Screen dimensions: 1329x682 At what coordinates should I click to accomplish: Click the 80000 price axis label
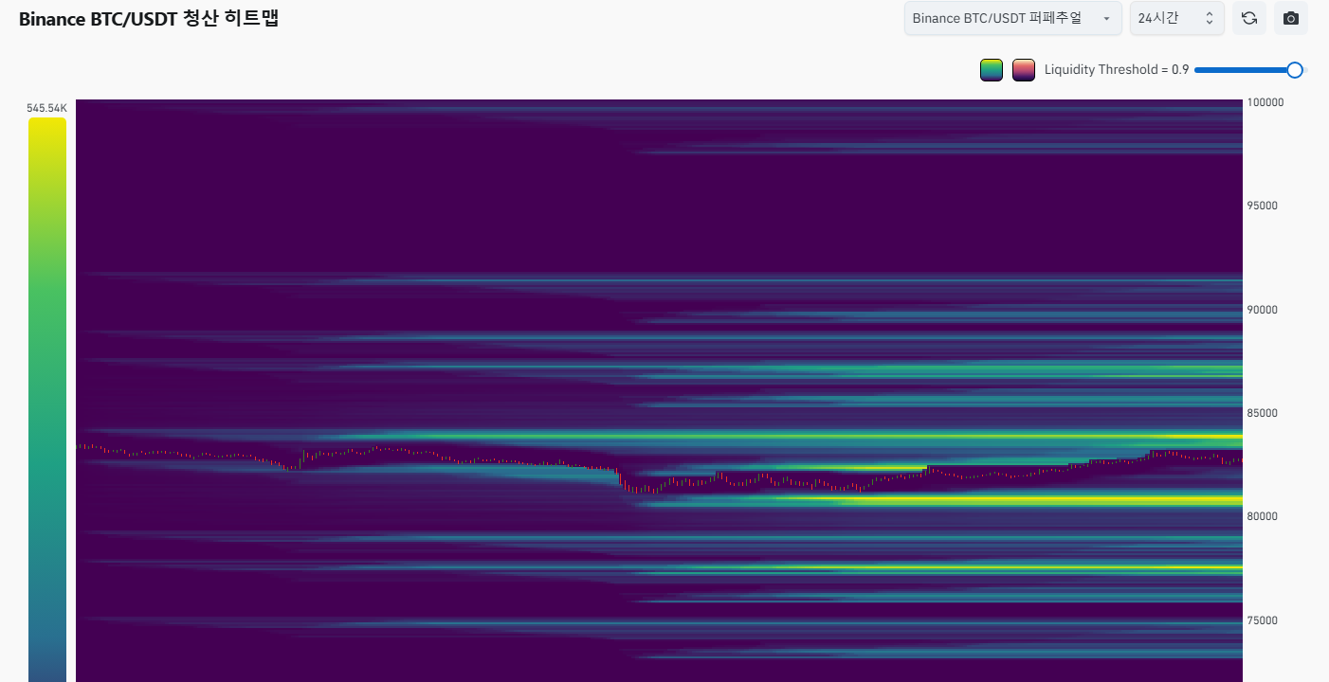[1263, 516]
